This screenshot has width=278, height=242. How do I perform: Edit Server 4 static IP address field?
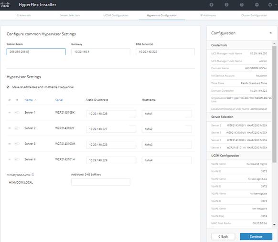tap(111, 160)
